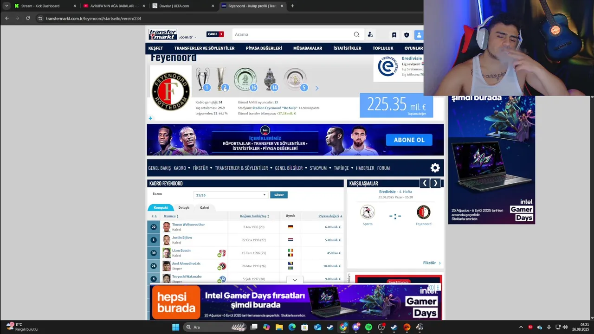Sort by Piyasa değeri column
Image resolution: width=594 pixels, height=334 pixels.
tap(330, 216)
